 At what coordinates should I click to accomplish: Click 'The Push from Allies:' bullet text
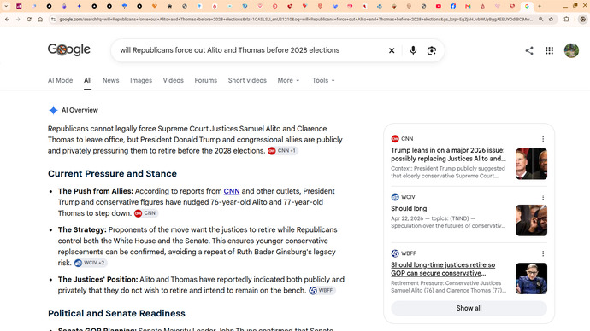click(96, 191)
